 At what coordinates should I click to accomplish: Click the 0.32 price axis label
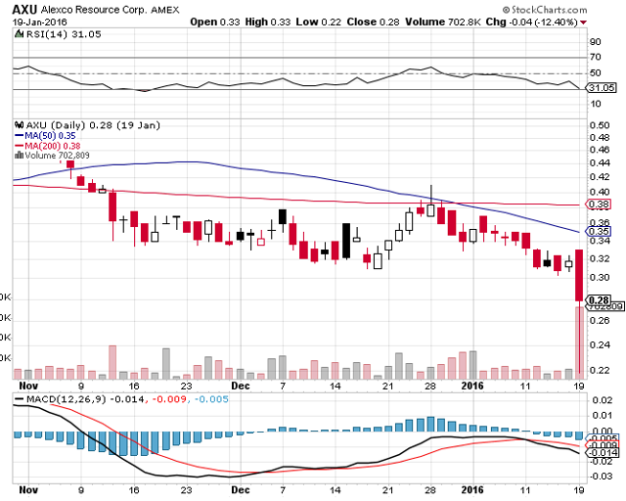coord(600,259)
